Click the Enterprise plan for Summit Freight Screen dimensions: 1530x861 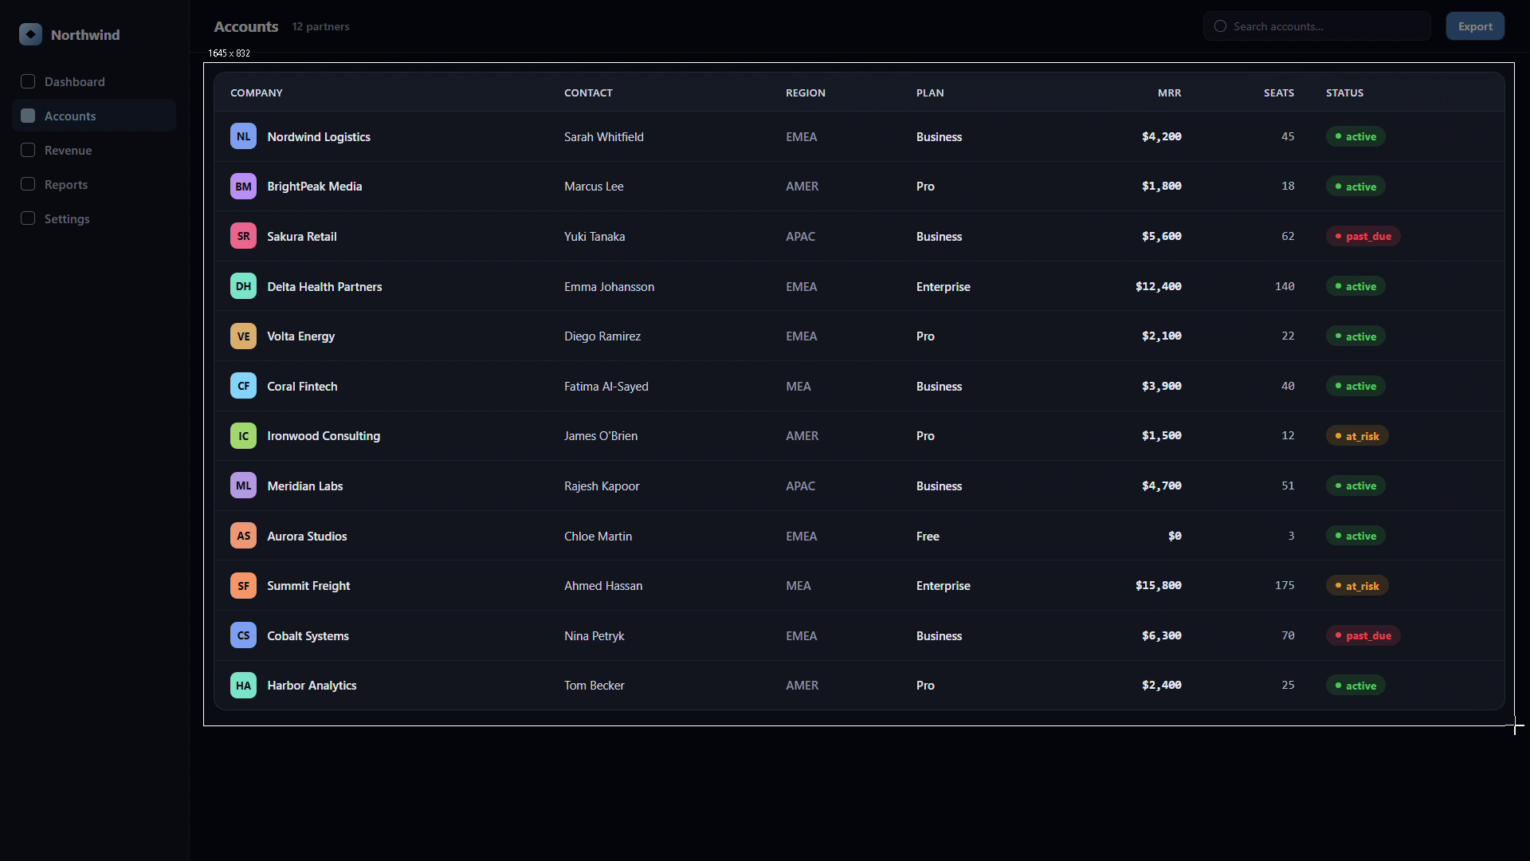click(x=943, y=586)
